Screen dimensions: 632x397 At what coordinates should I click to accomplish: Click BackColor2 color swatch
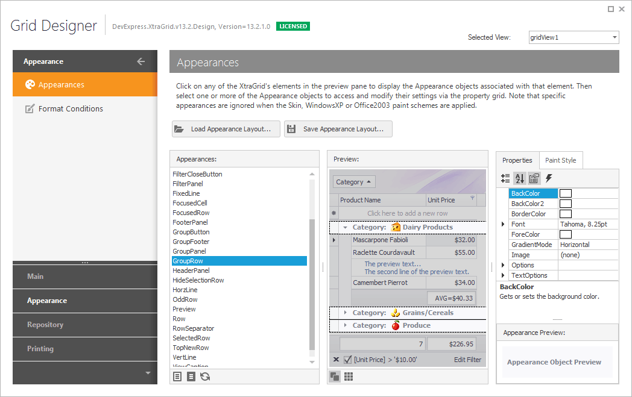tap(566, 204)
